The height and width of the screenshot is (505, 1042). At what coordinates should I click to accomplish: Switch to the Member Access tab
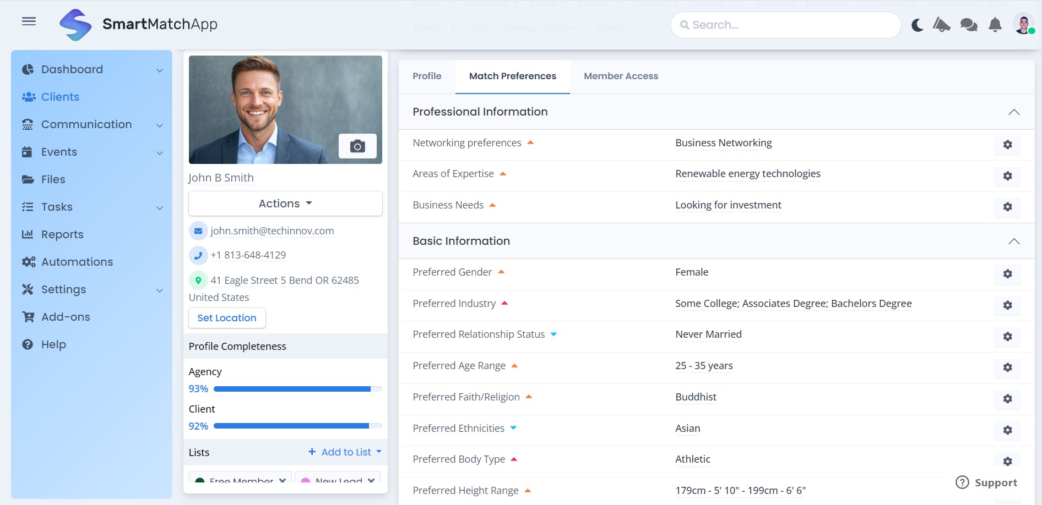(x=621, y=76)
